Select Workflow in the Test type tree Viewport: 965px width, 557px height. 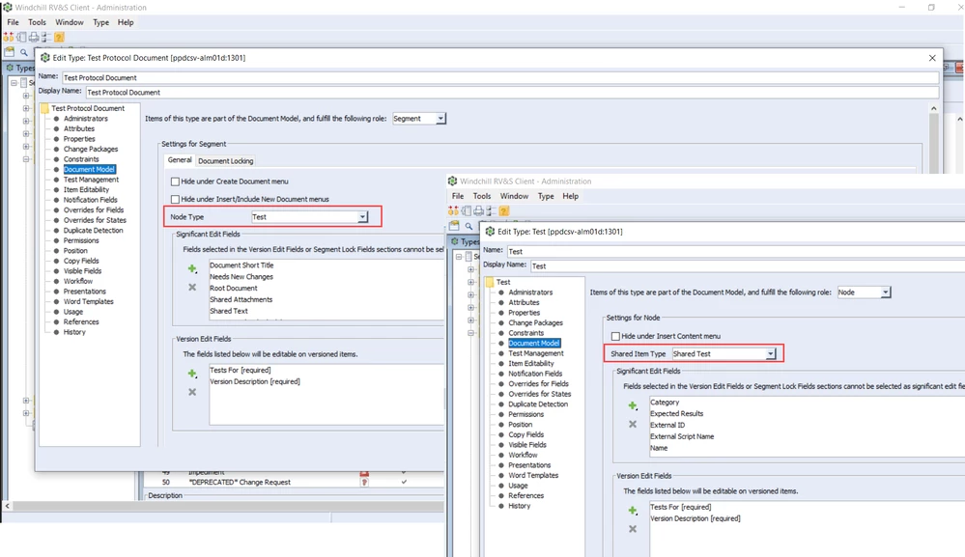click(524, 455)
